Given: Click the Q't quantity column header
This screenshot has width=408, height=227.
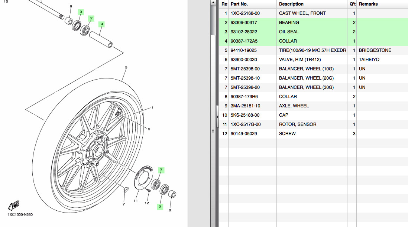Looking at the screenshot, I should point(352,4).
